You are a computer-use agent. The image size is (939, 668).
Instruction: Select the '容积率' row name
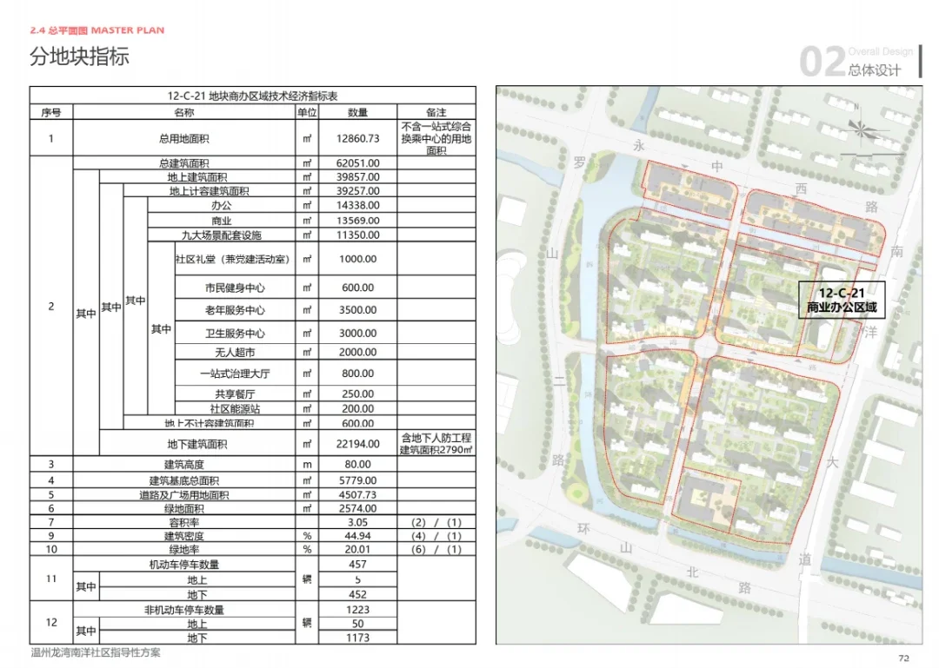(183, 523)
